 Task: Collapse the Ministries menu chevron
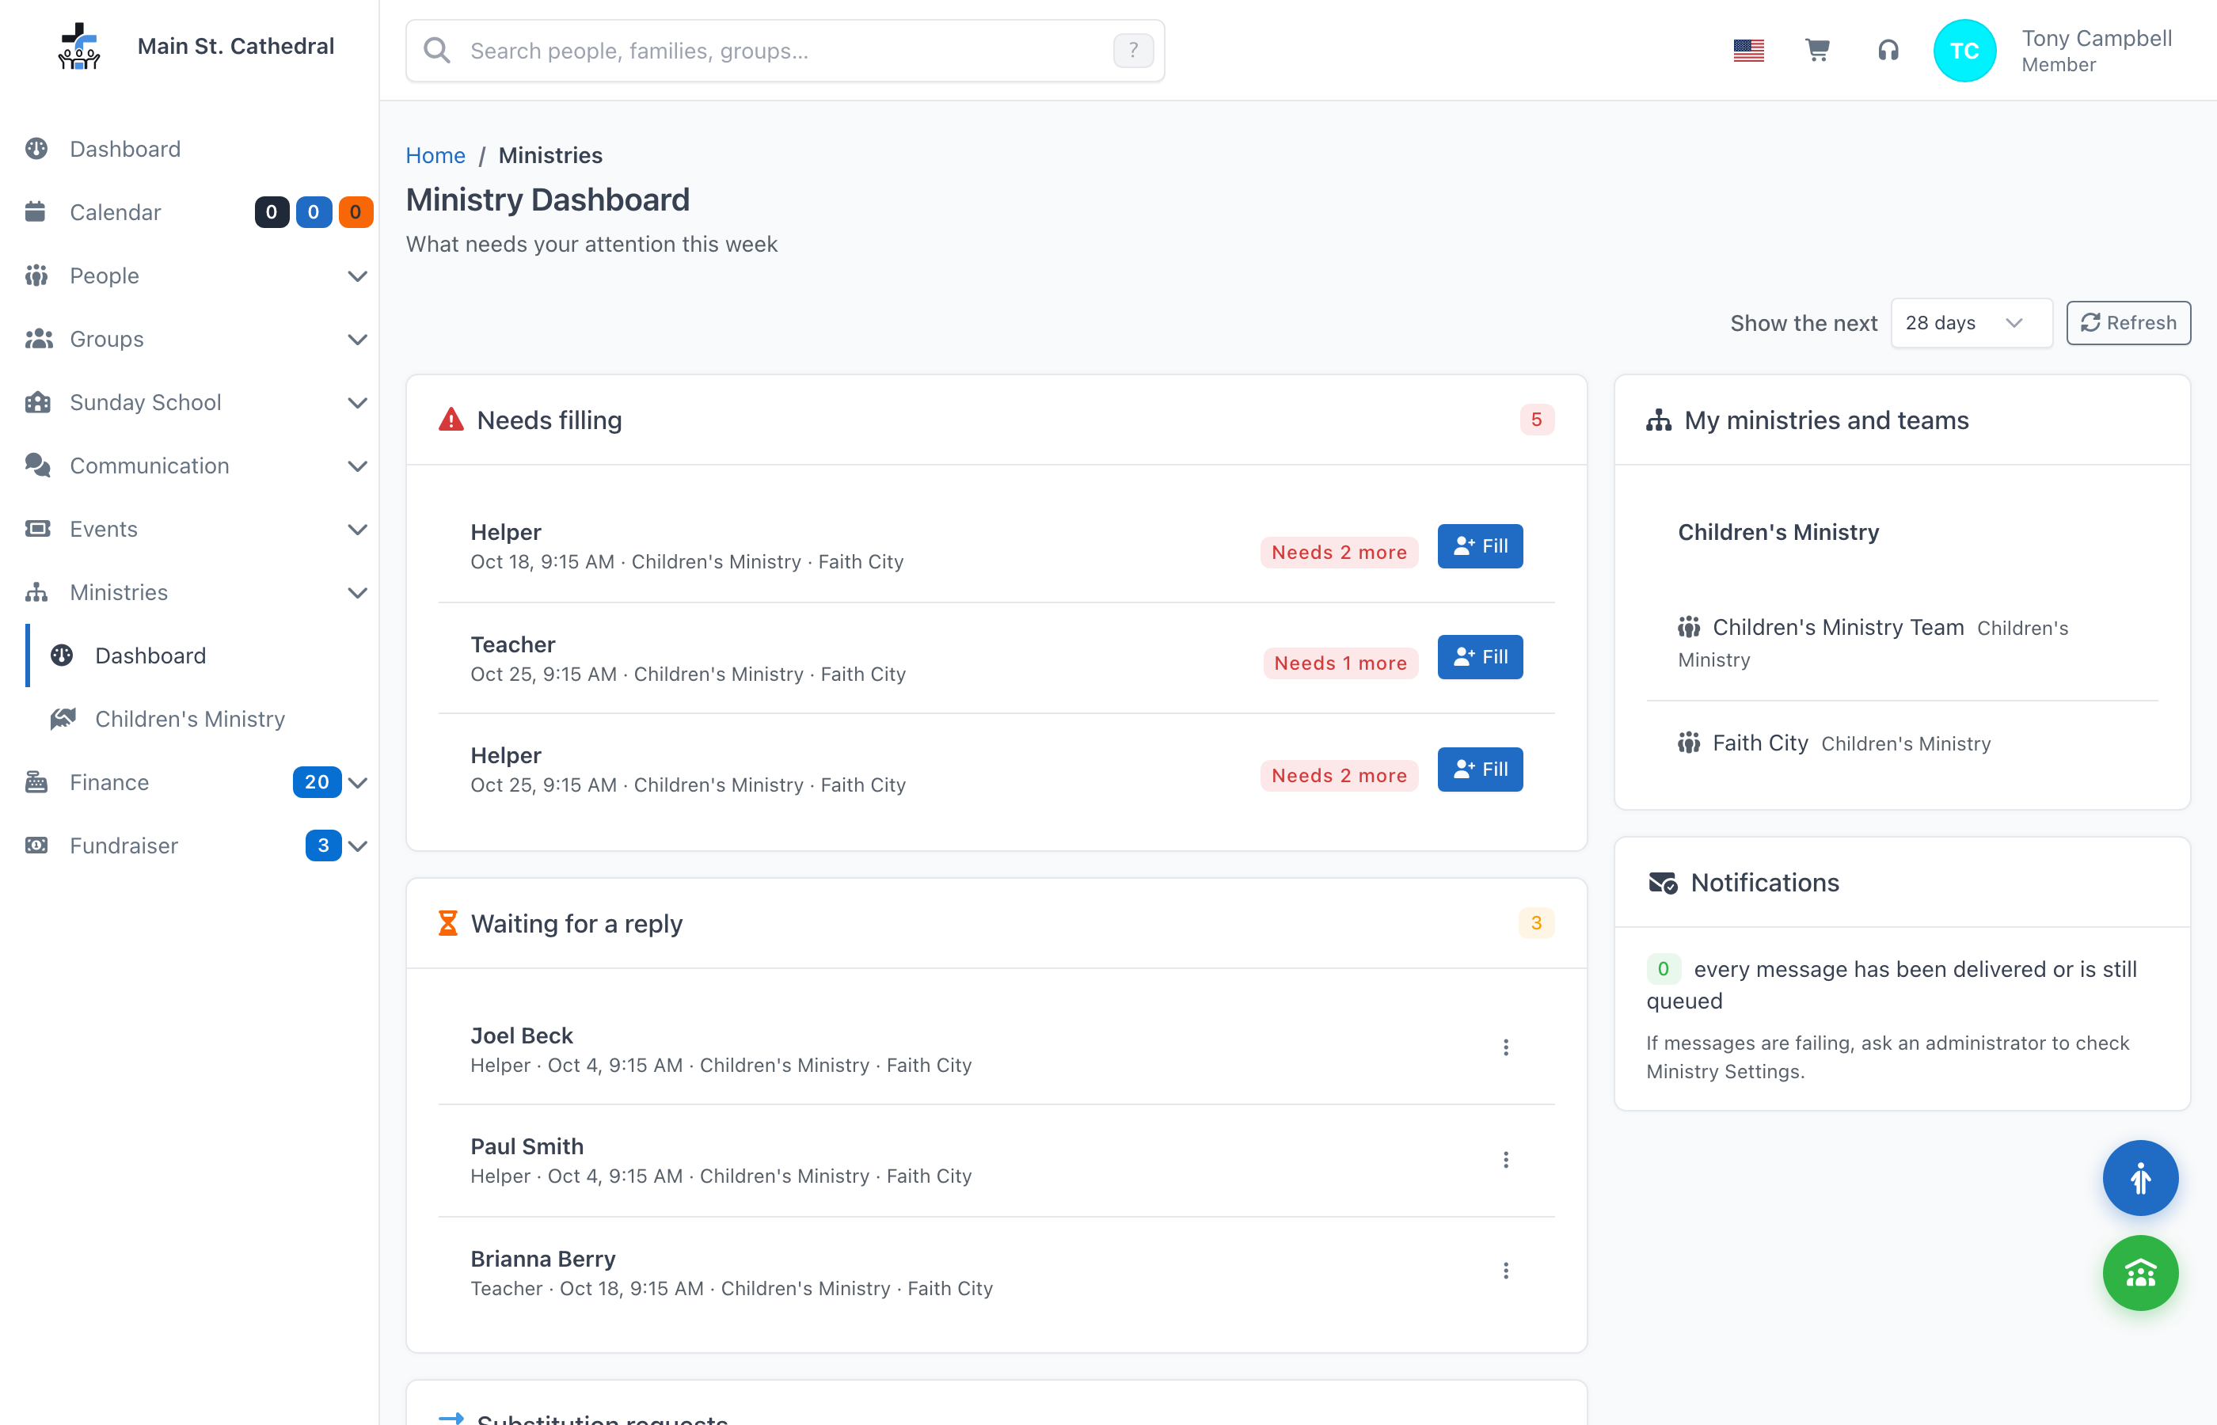pyautogui.click(x=357, y=593)
